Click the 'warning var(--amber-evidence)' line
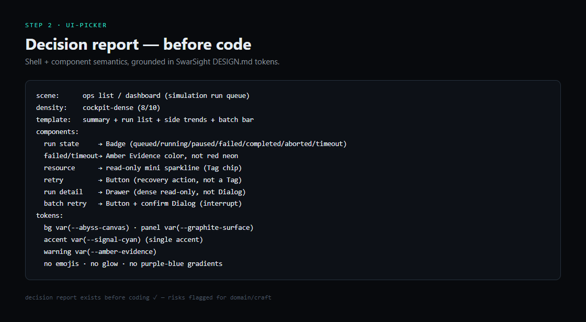The height and width of the screenshot is (322, 586). (x=100, y=252)
